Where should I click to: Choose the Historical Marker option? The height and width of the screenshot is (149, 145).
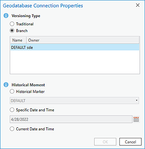pyautogui.click(x=12, y=92)
